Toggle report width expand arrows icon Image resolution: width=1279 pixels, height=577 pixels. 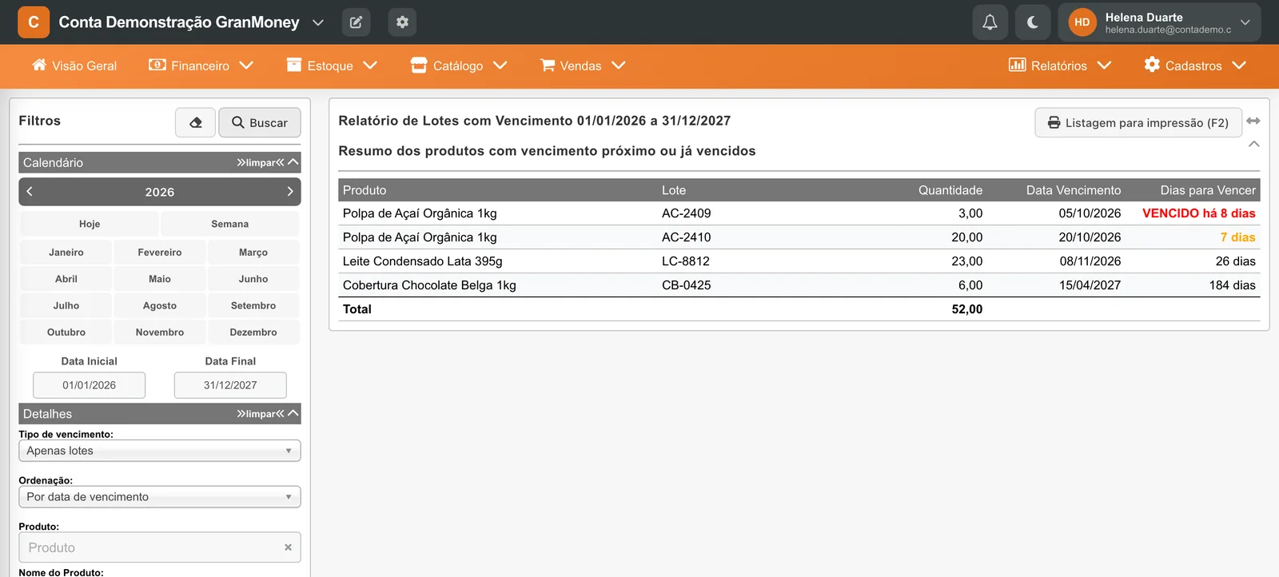(x=1253, y=121)
